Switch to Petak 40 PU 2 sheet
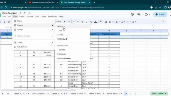 (x=39, y=94)
